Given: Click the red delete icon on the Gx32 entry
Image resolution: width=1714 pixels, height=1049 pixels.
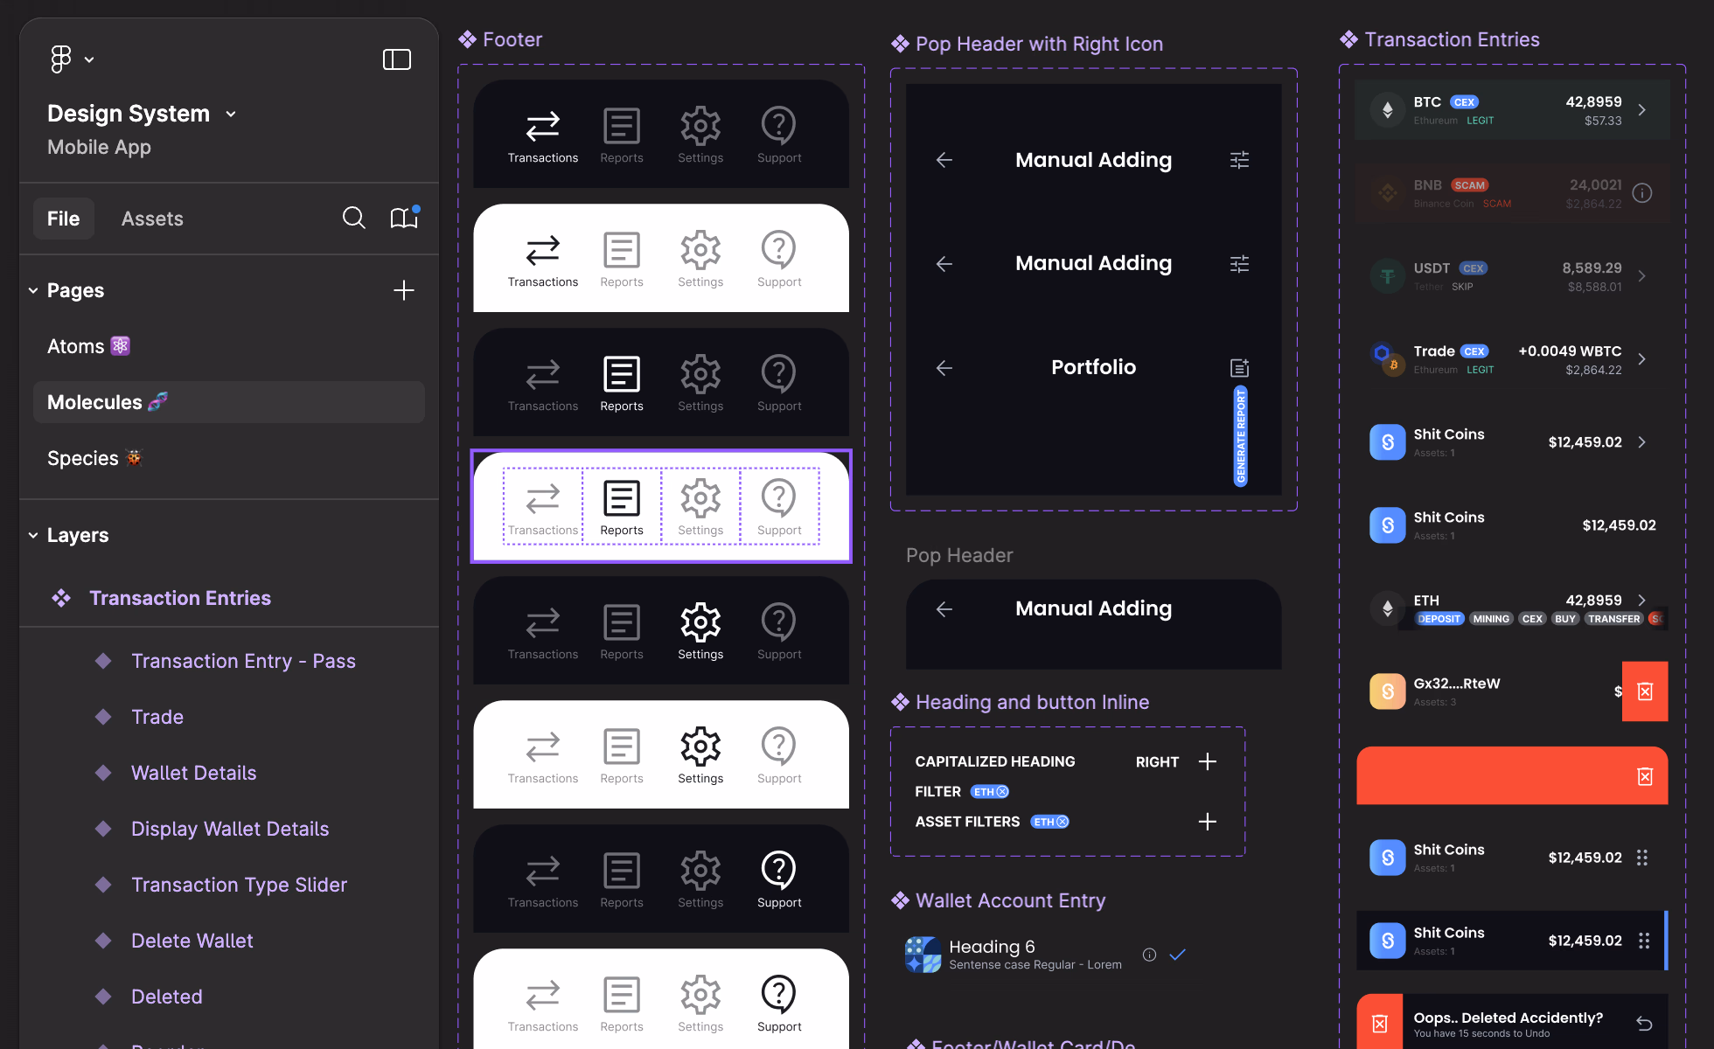Looking at the screenshot, I should (1645, 691).
